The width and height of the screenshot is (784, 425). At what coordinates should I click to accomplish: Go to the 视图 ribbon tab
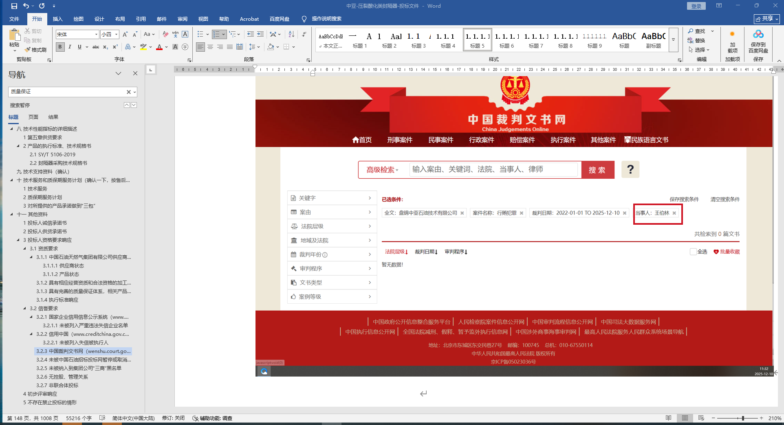coord(203,19)
